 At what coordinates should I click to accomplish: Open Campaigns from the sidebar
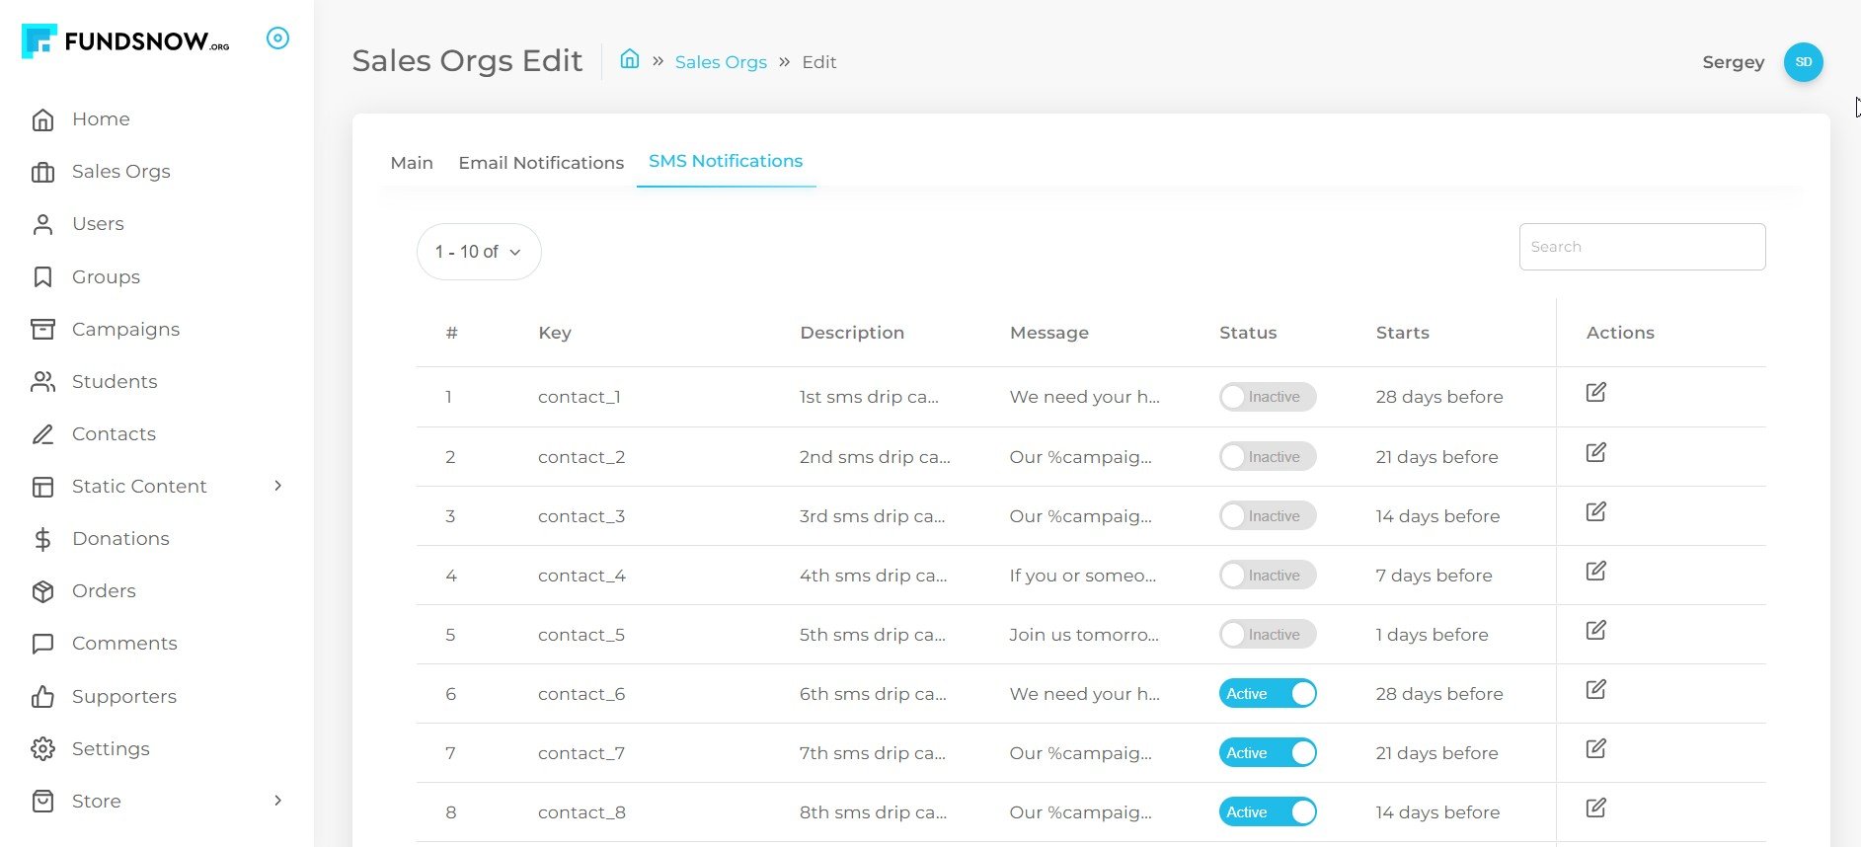tap(125, 330)
